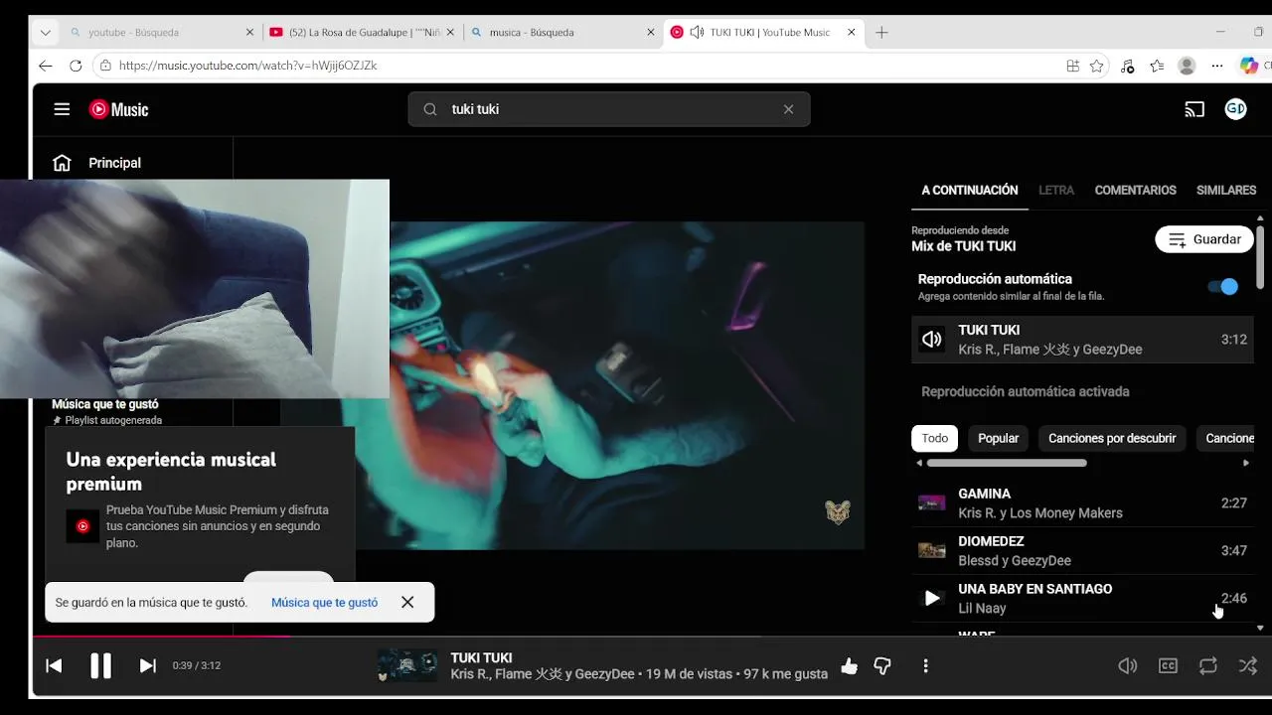Image resolution: width=1272 pixels, height=715 pixels.
Task: Click the volume speaker icon
Action: point(1128,666)
